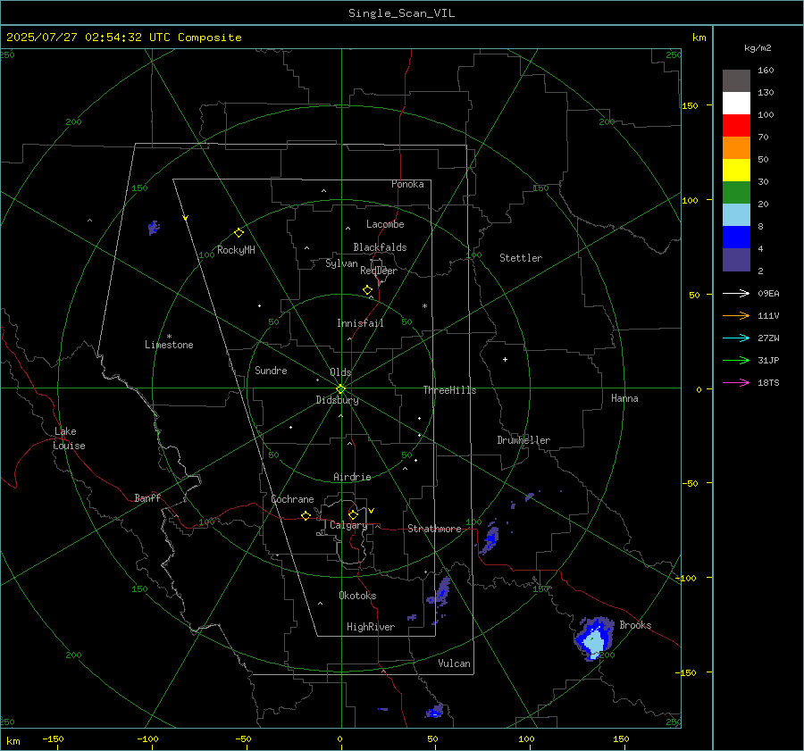Click the Strathmore town label
804x751 pixels.
click(x=434, y=529)
